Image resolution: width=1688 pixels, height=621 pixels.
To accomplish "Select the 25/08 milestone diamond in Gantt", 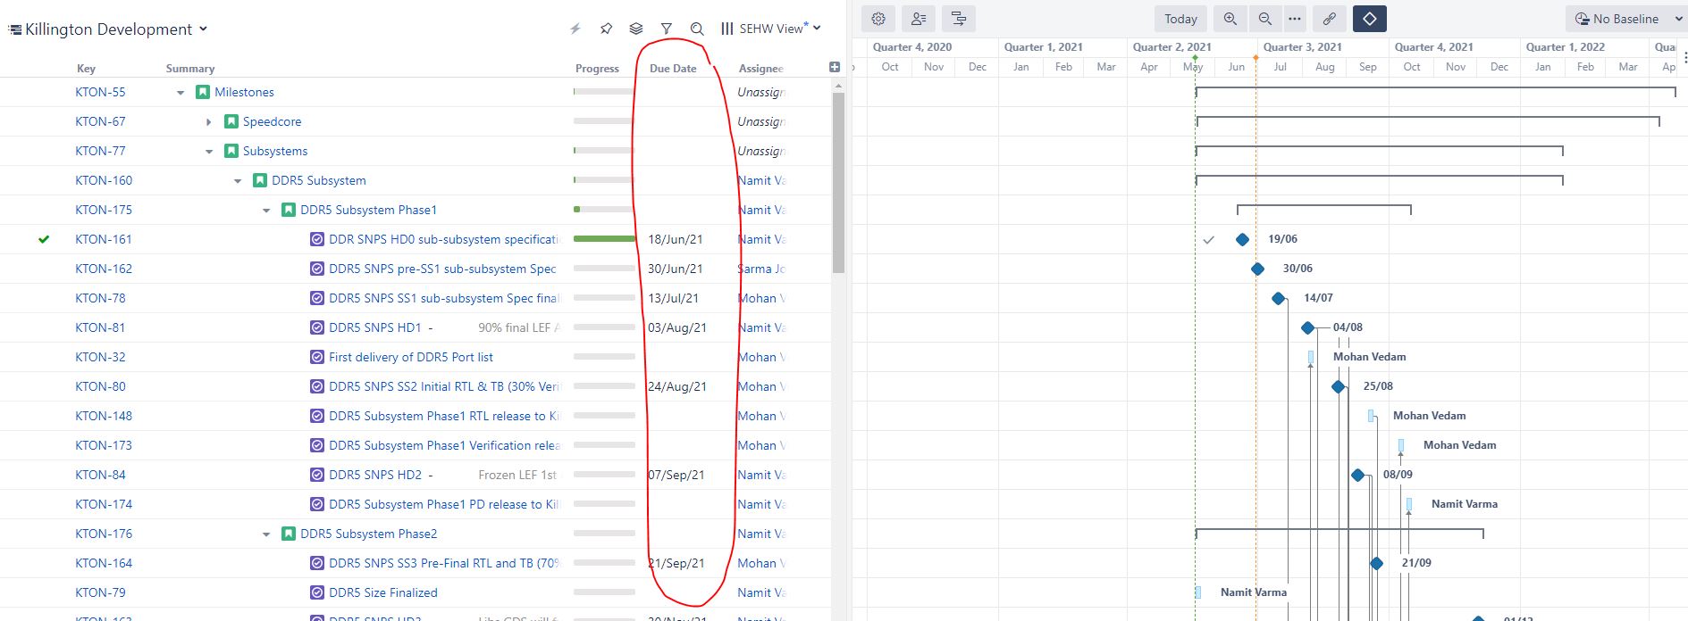I will point(1338,386).
